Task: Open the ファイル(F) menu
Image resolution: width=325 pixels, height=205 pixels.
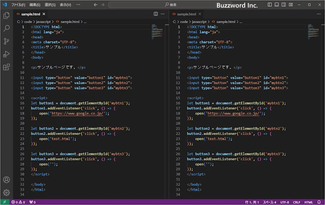Action: (x=18, y=4)
